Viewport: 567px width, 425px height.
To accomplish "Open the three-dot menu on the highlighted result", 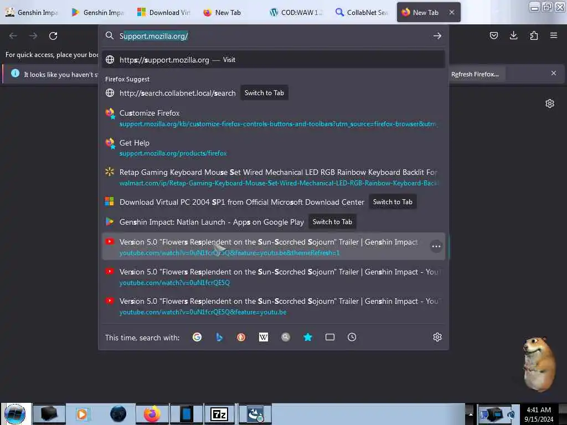I will tap(436, 246).
